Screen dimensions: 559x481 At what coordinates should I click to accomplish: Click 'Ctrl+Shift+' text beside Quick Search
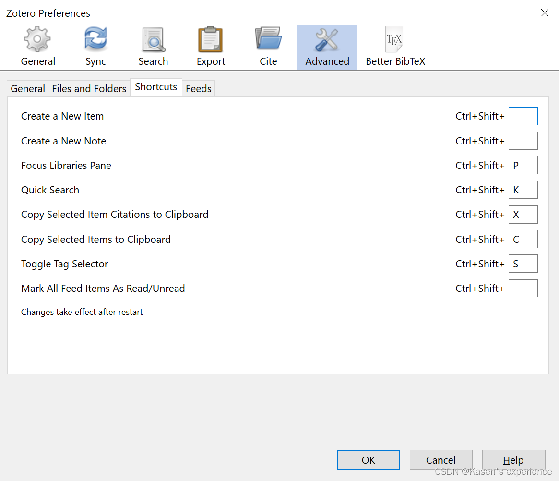(x=480, y=190)
